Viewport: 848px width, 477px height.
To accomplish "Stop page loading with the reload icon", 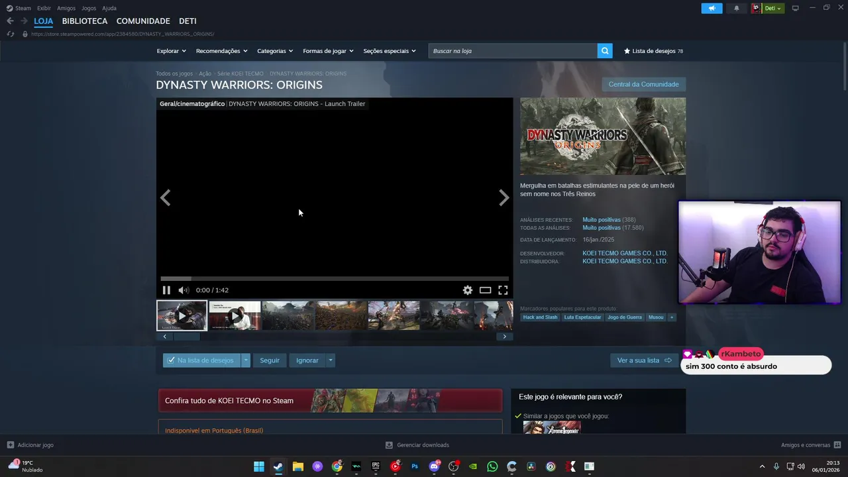I will click(10, 34).
